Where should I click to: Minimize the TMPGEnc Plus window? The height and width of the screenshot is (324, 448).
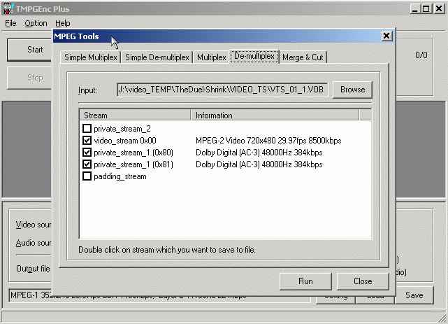(x=415, y=9)
